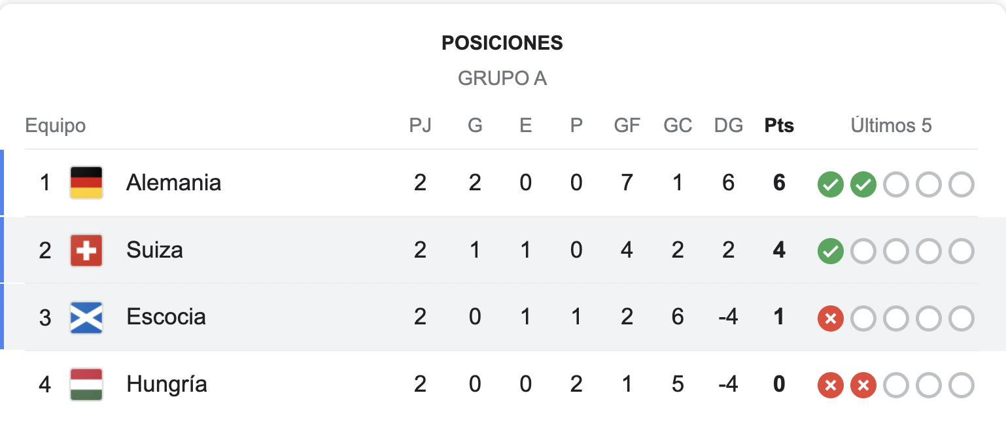Click the PJ column header

420,126
